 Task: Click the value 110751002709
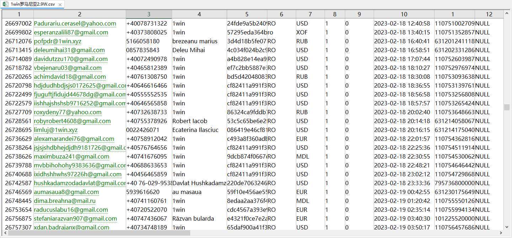pyautogui.click(x=454, y=23)
